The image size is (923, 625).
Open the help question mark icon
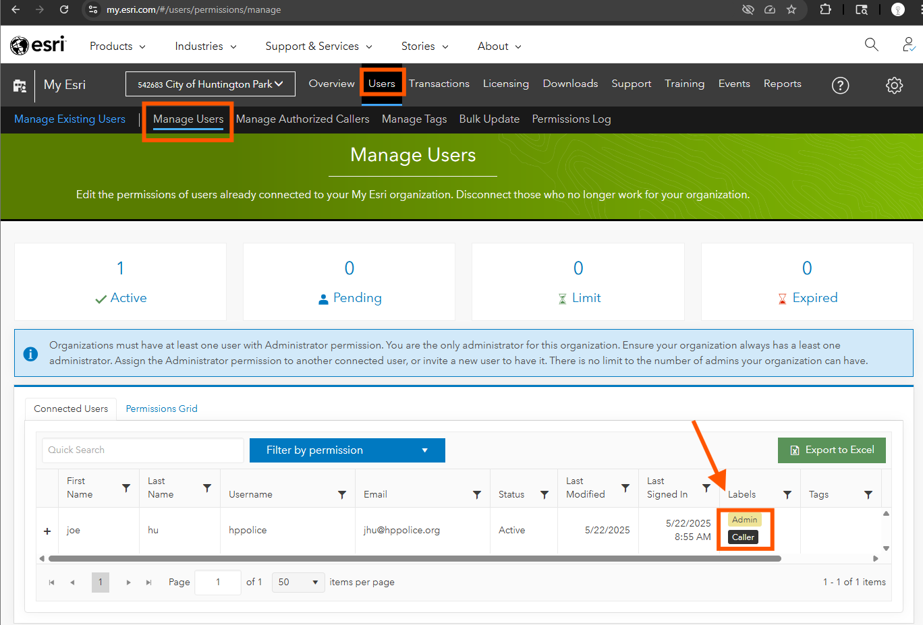[x=840, y=85]
